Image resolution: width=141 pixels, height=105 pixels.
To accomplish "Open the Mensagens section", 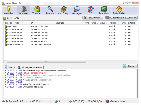I will (x=77, y=10).
